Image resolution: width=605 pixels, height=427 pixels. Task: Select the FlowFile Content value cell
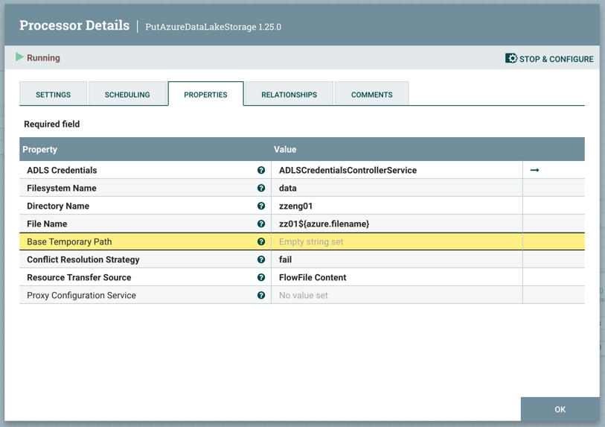point(313,278)
